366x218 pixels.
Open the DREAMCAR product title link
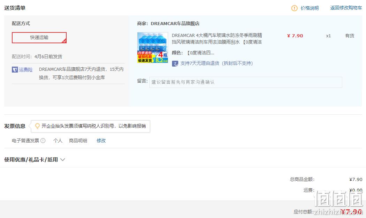pos(217,39)
